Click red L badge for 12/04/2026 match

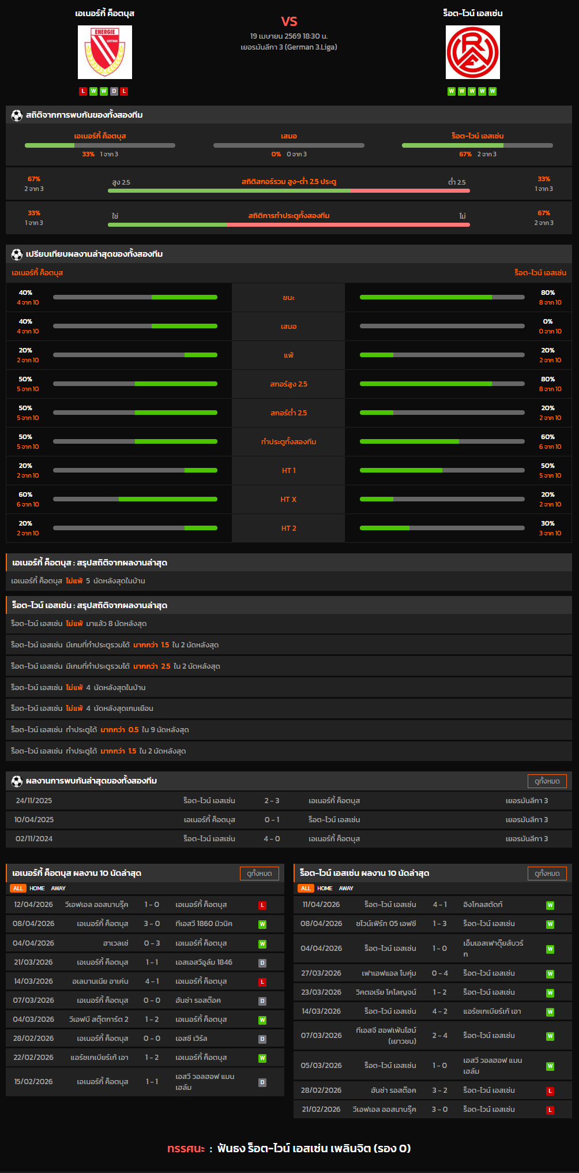coord(262,905)
